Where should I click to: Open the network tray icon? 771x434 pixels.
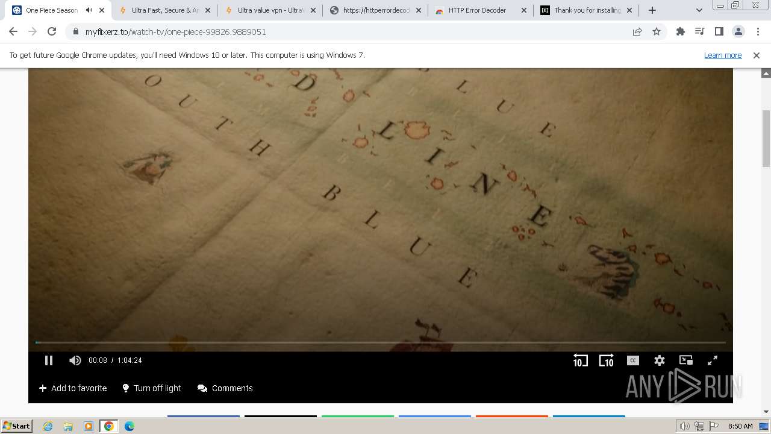[699, 426]
